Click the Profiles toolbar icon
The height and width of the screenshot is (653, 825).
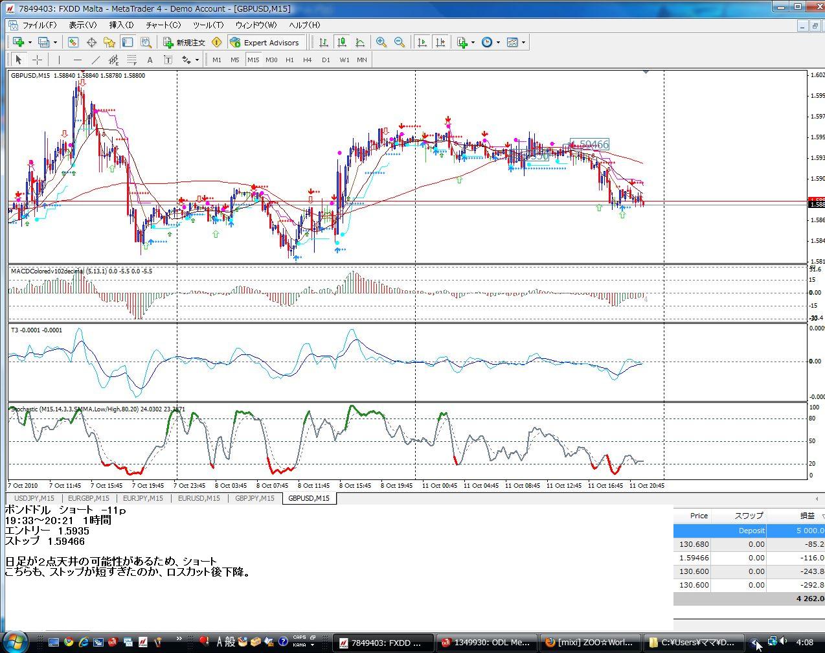pyautogui.click(x=44, y=42)
